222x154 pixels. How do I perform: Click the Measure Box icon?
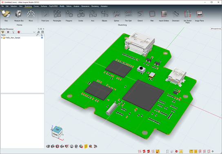coord(19,15)
